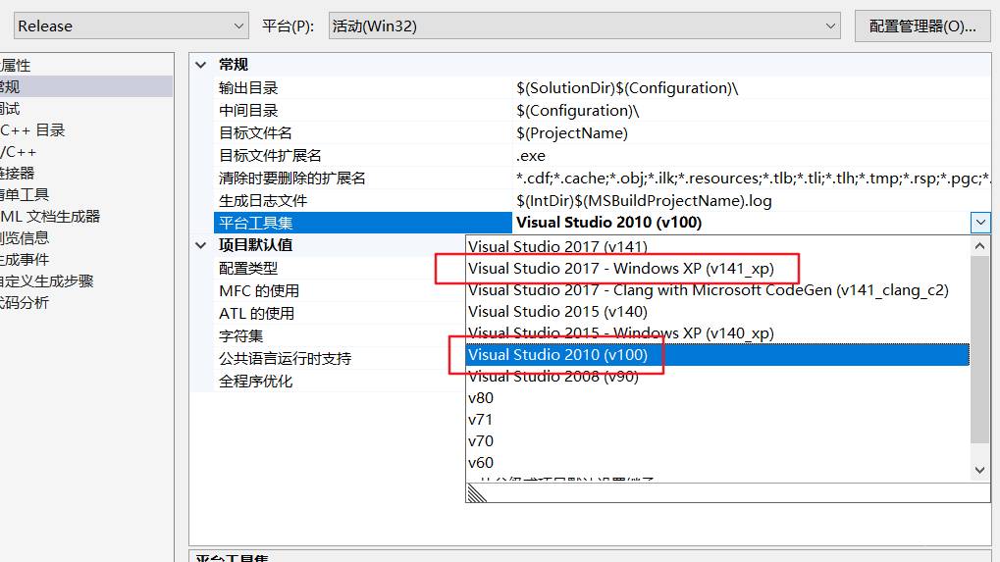Choose the v60 toolset entry

717,463
